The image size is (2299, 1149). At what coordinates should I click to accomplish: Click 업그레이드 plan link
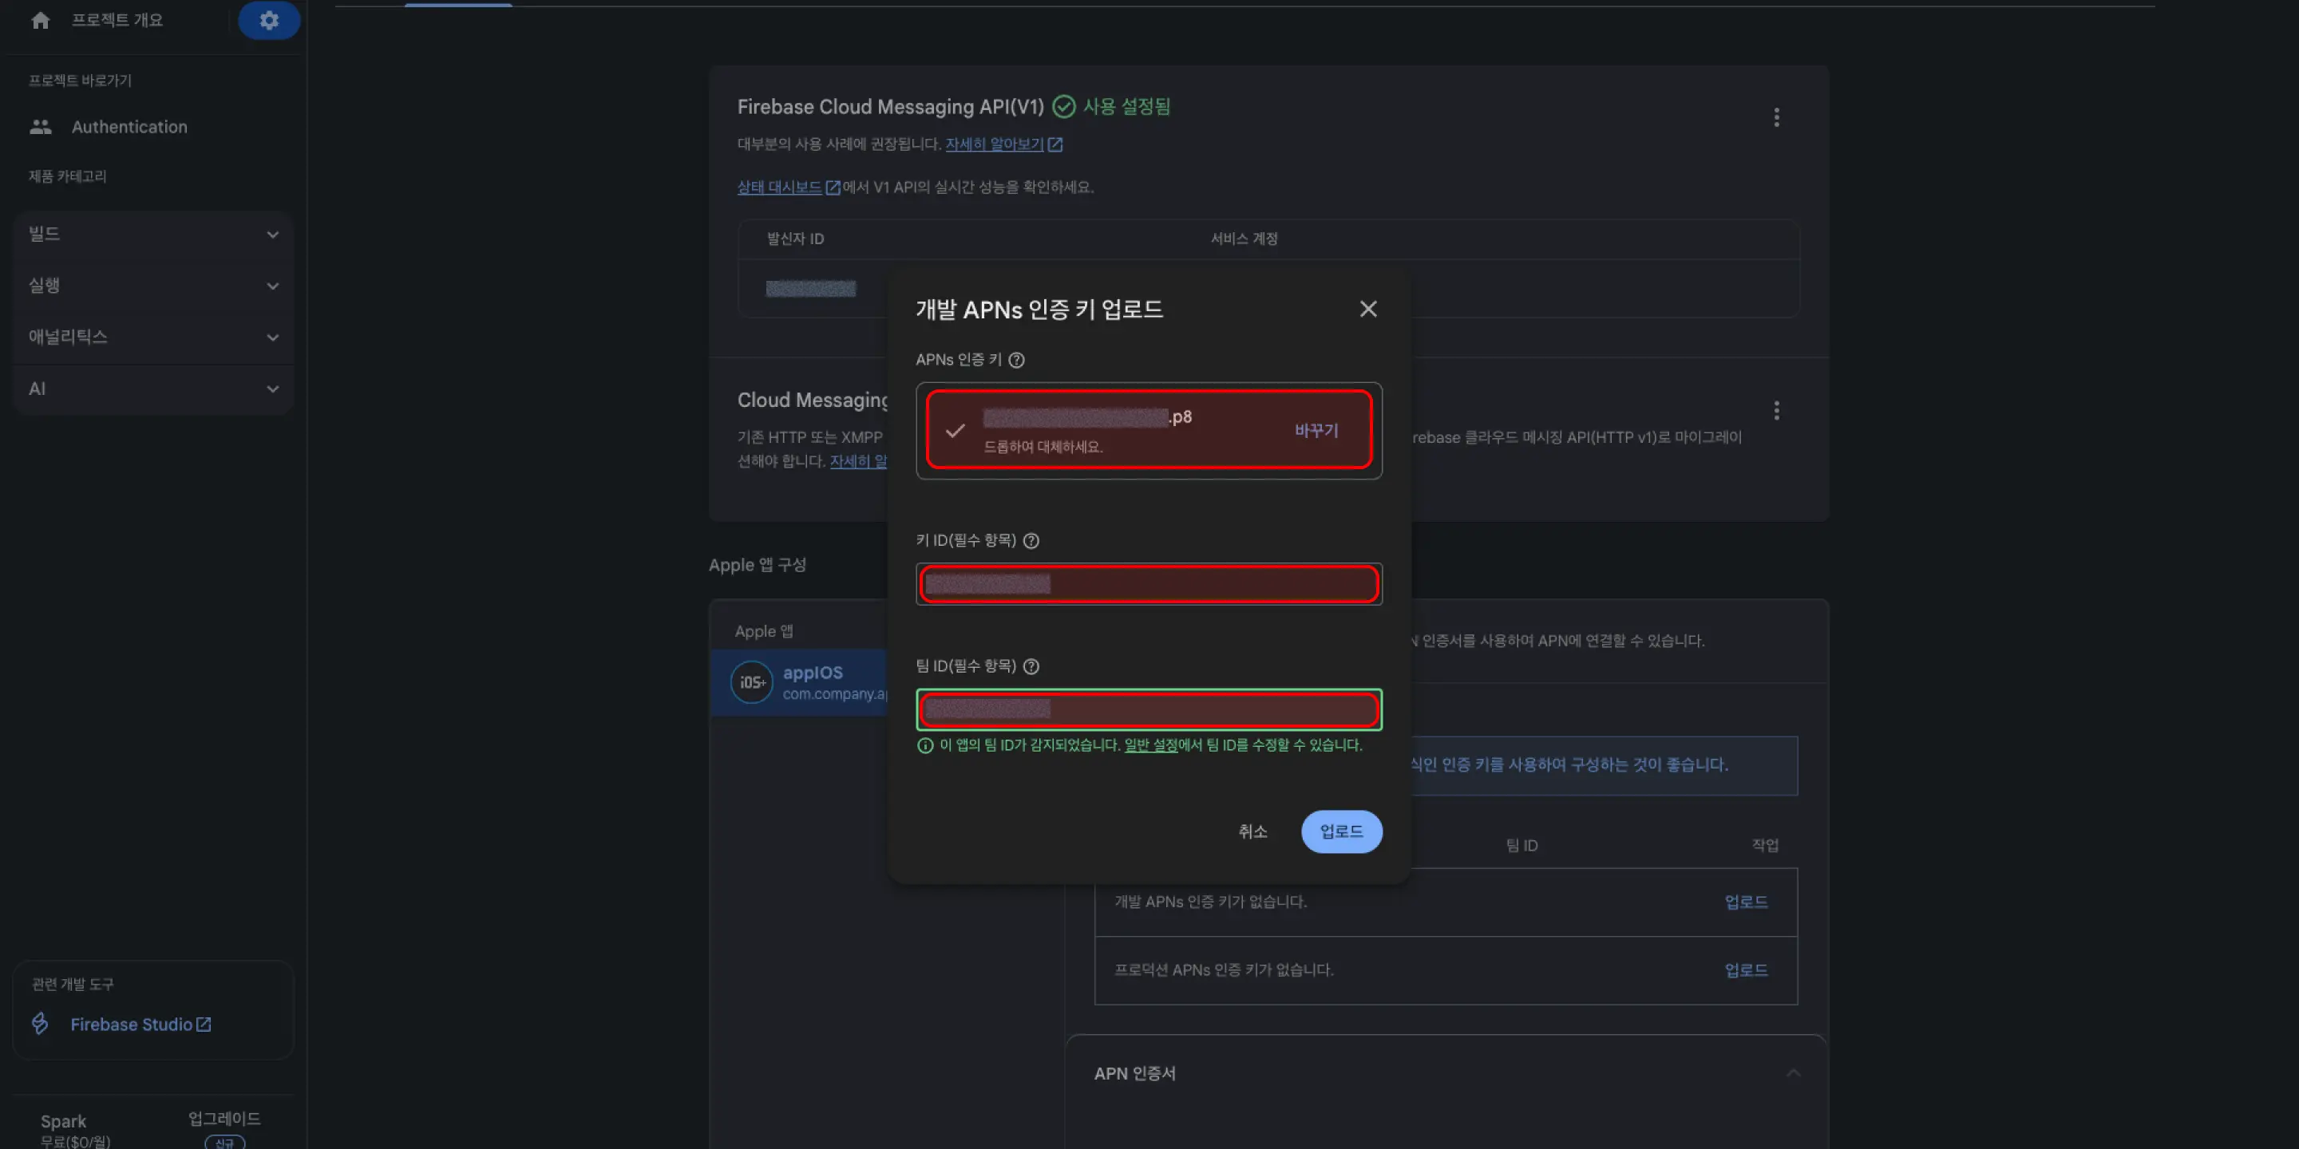[x=224, y=1119]
